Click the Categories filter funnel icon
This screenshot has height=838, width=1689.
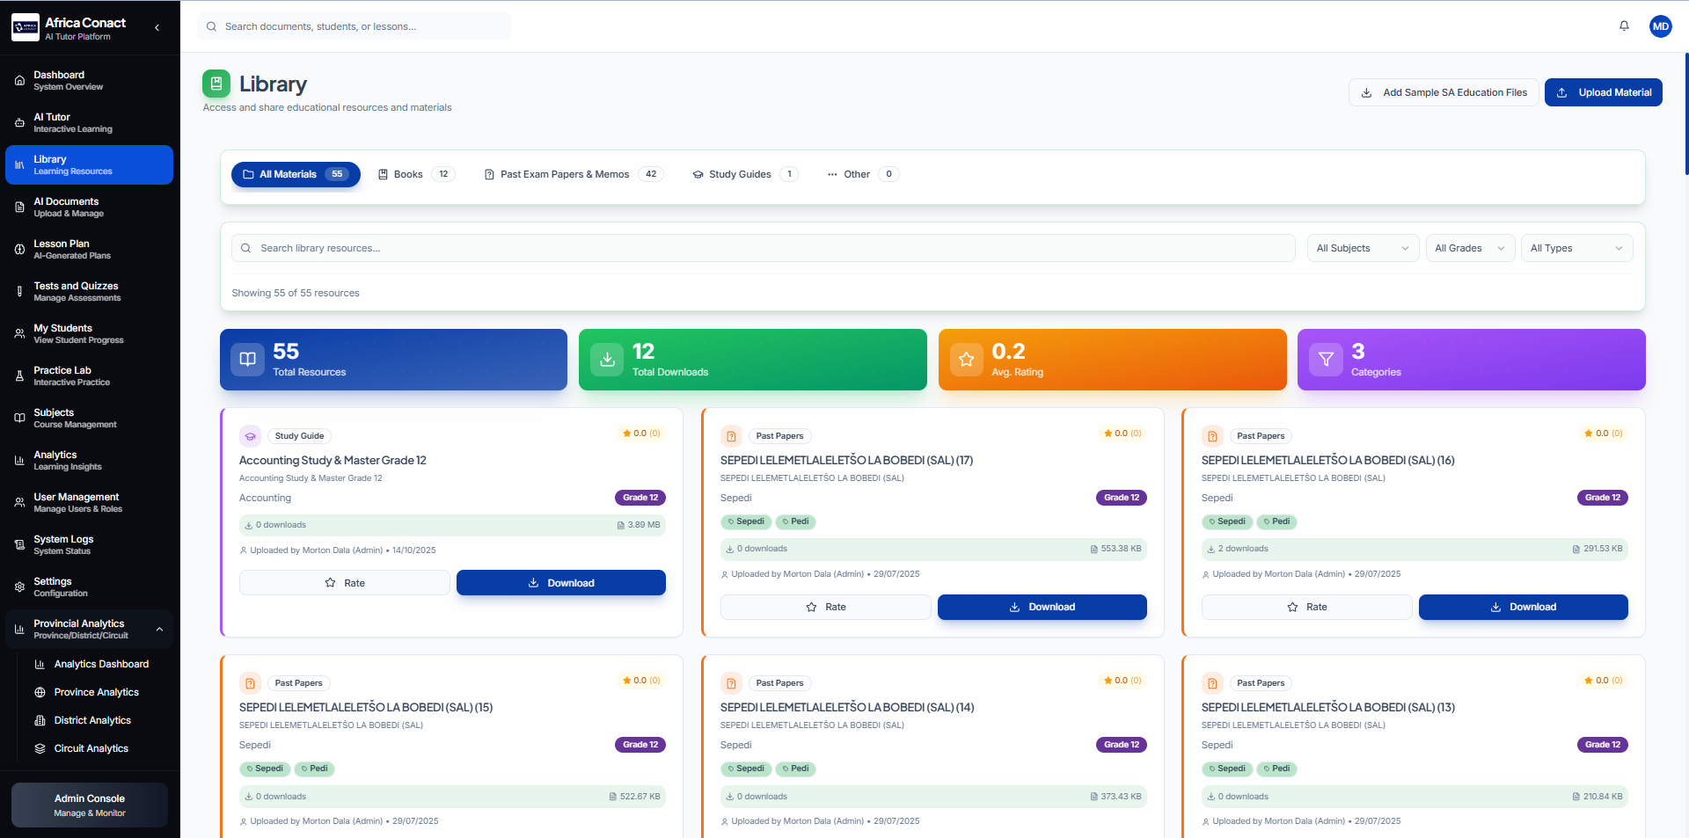click(1326, 360)
